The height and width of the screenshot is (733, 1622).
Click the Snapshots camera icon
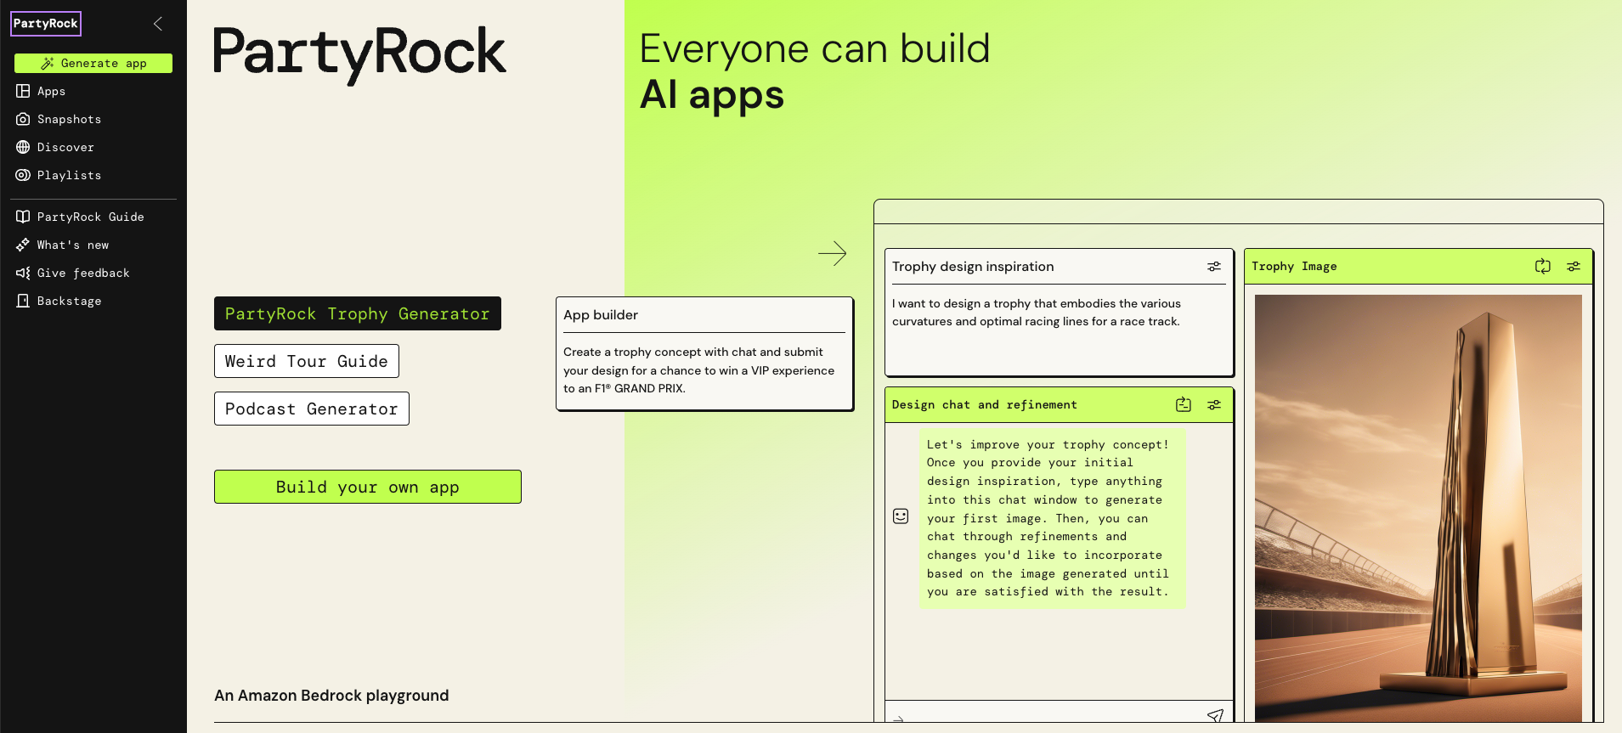tap(23, 119)
